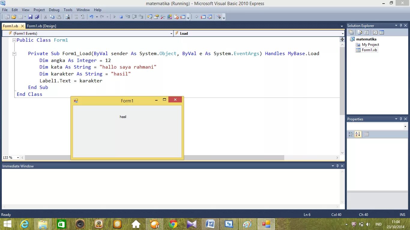Click Properties icon in Solution Explorer toolbar
410x230 pixels.
(351, 32)
